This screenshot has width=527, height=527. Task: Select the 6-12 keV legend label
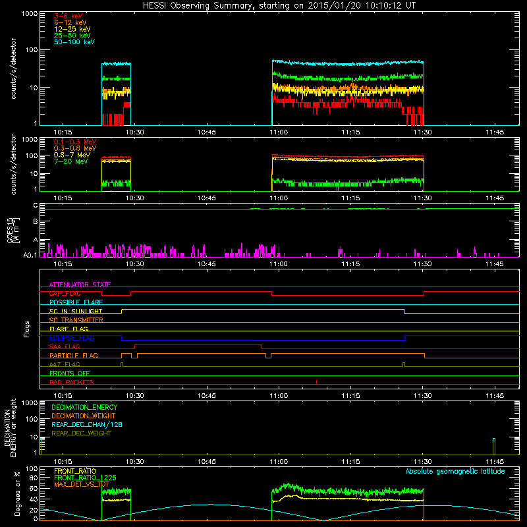[70, 22]
